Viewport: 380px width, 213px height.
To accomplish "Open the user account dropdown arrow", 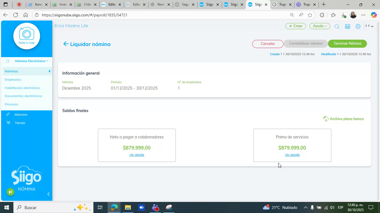I will [372, 26].
